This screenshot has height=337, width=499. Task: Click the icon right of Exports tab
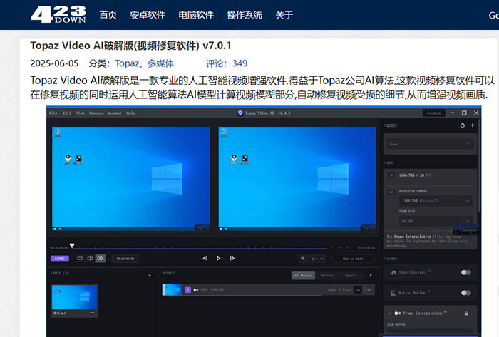371,276
